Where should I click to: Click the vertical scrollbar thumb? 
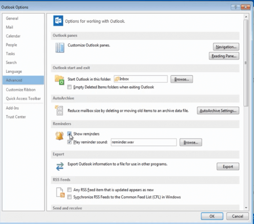[246, 63]
